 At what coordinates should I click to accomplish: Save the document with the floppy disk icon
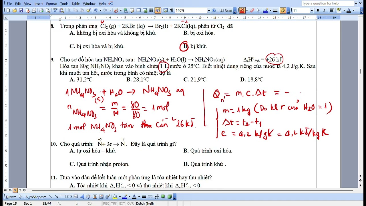point(21,10)
